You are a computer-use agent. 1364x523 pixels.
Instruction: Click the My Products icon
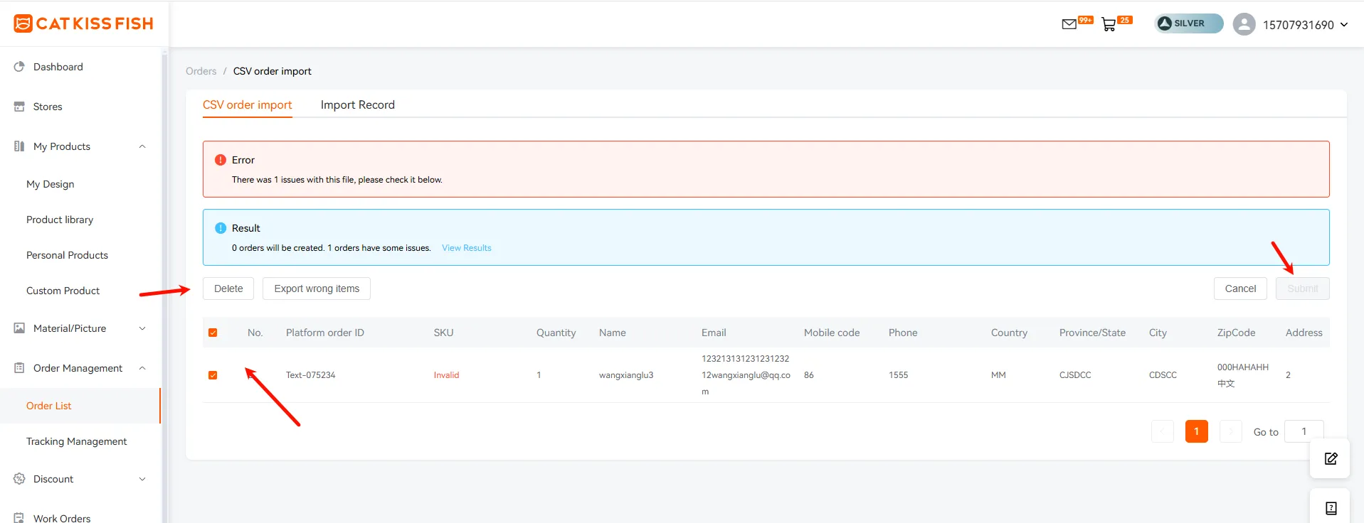tap(19, 146)
